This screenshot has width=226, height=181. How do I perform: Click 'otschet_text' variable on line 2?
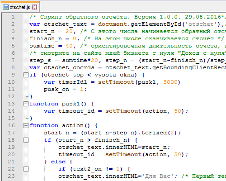[x=66, y=24]
